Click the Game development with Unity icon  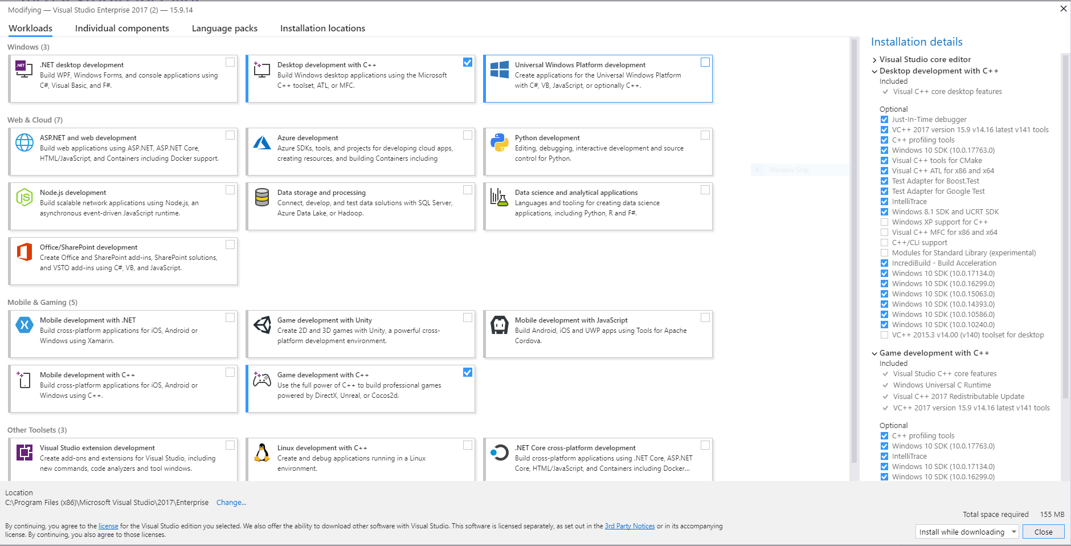tap(262, 325)
